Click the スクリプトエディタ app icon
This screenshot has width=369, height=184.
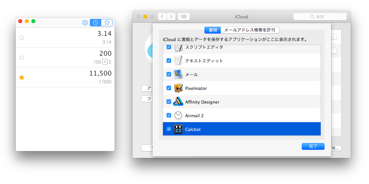pyautogui.click(x=178, y=48)
